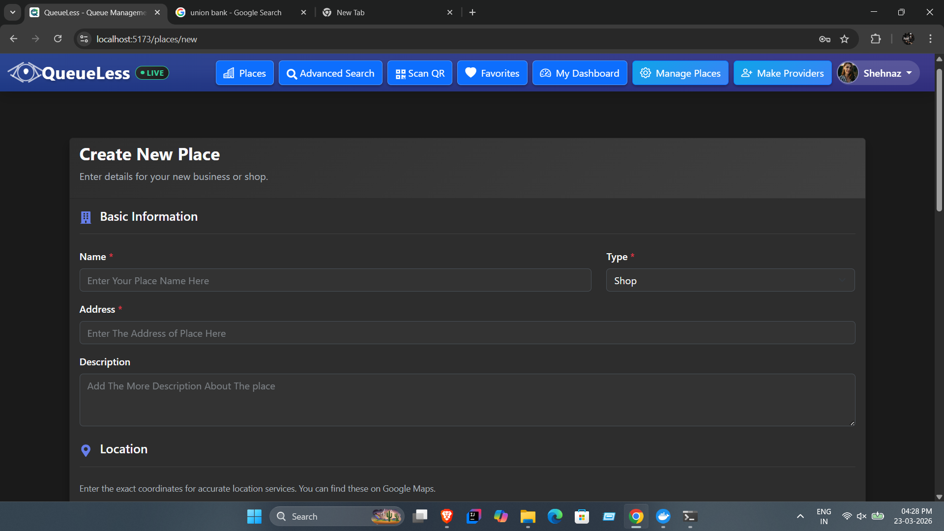The width and height of the screenshot is (944, 531).
Task: Open Terminal from taskbar
Action: click(x=690, y=516)
